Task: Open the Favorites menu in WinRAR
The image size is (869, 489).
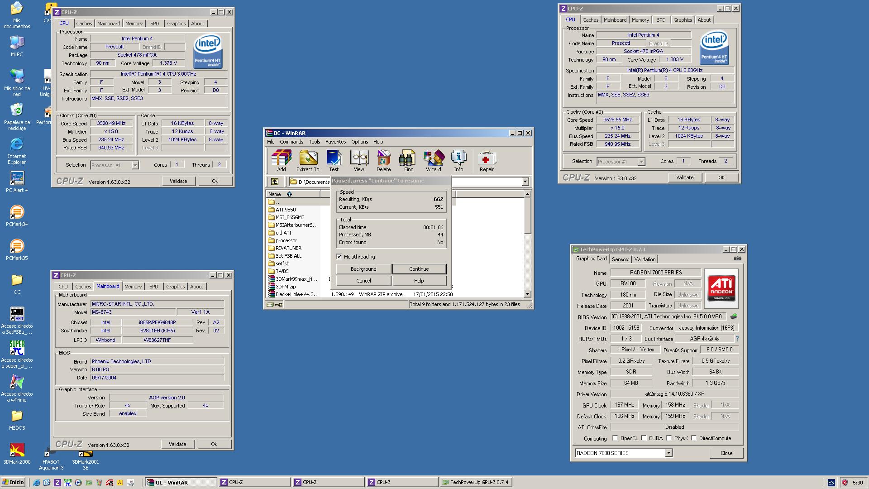Action: pos(335,142)
